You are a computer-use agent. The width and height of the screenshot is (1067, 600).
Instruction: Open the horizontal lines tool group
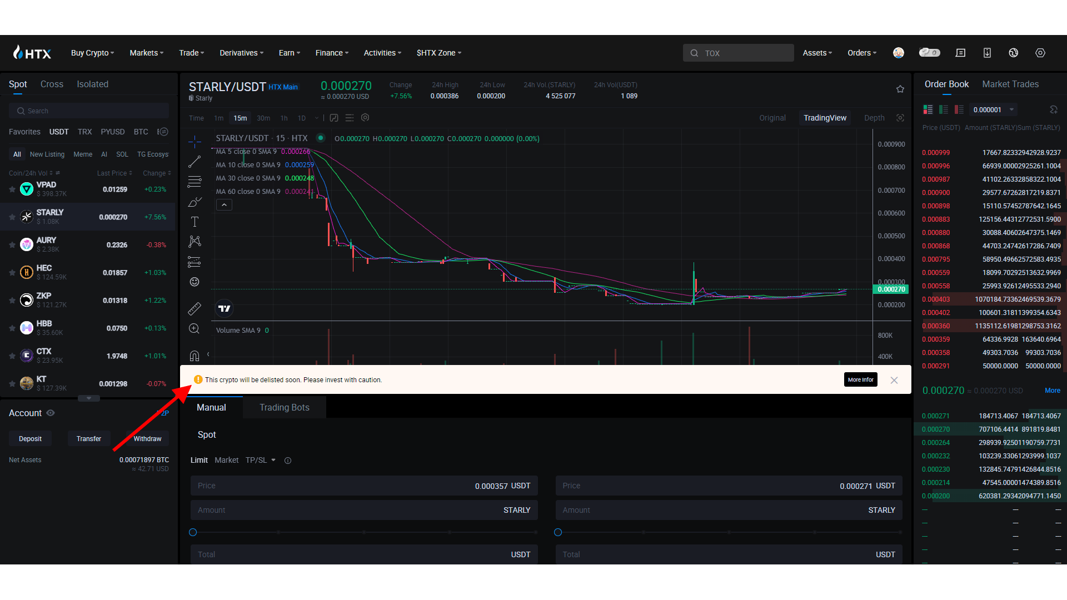click(195, 182)
